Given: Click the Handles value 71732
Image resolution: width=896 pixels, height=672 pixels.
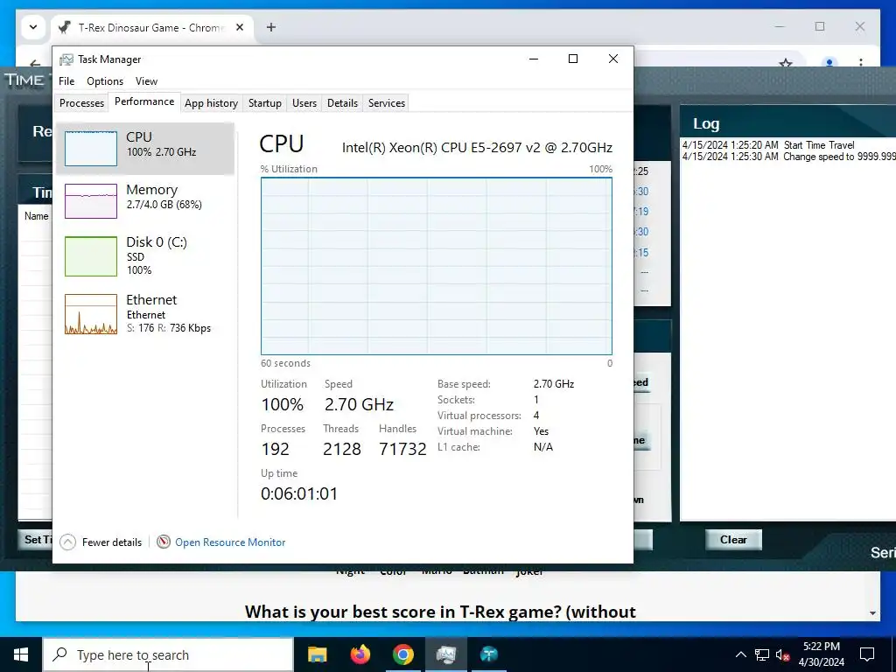Looking at the screenshot, I should (402, 449).
